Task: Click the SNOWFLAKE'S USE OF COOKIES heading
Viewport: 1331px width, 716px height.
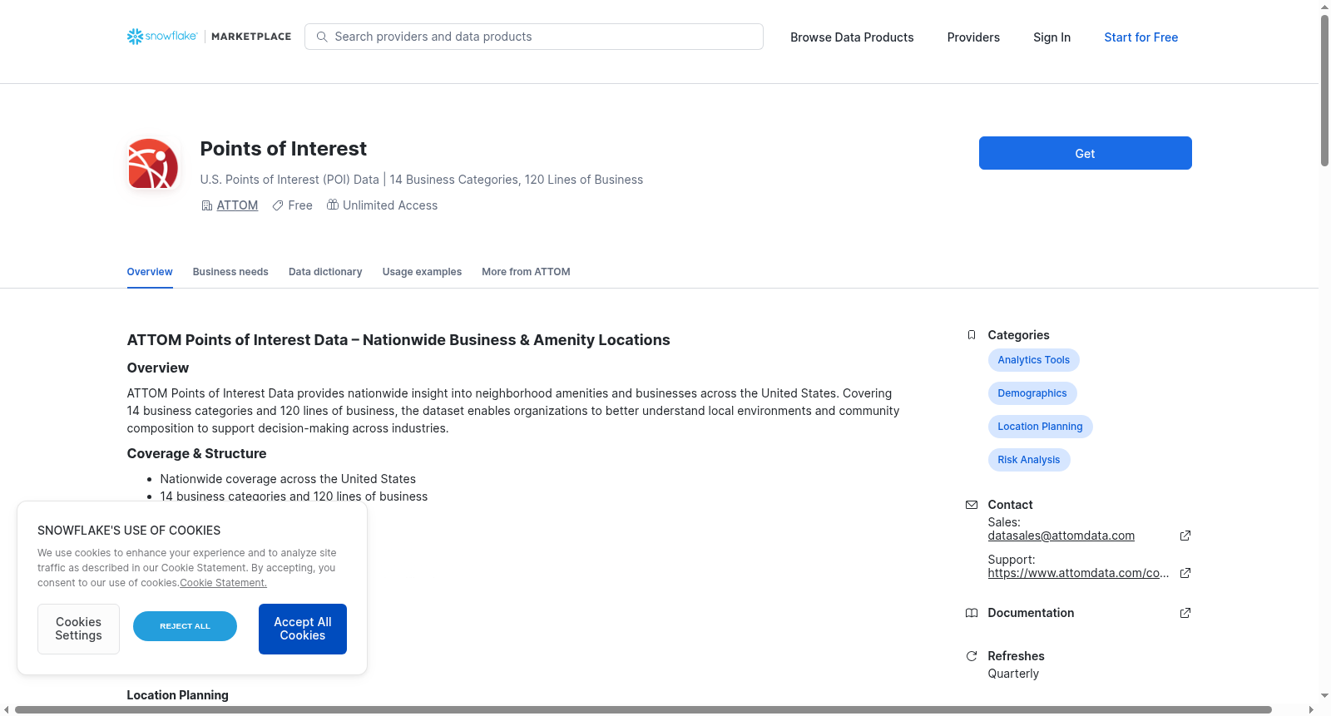Action: point(129,531)
